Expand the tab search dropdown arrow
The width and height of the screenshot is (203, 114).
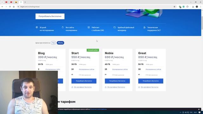pyautogui.click(x=2, y=2)
